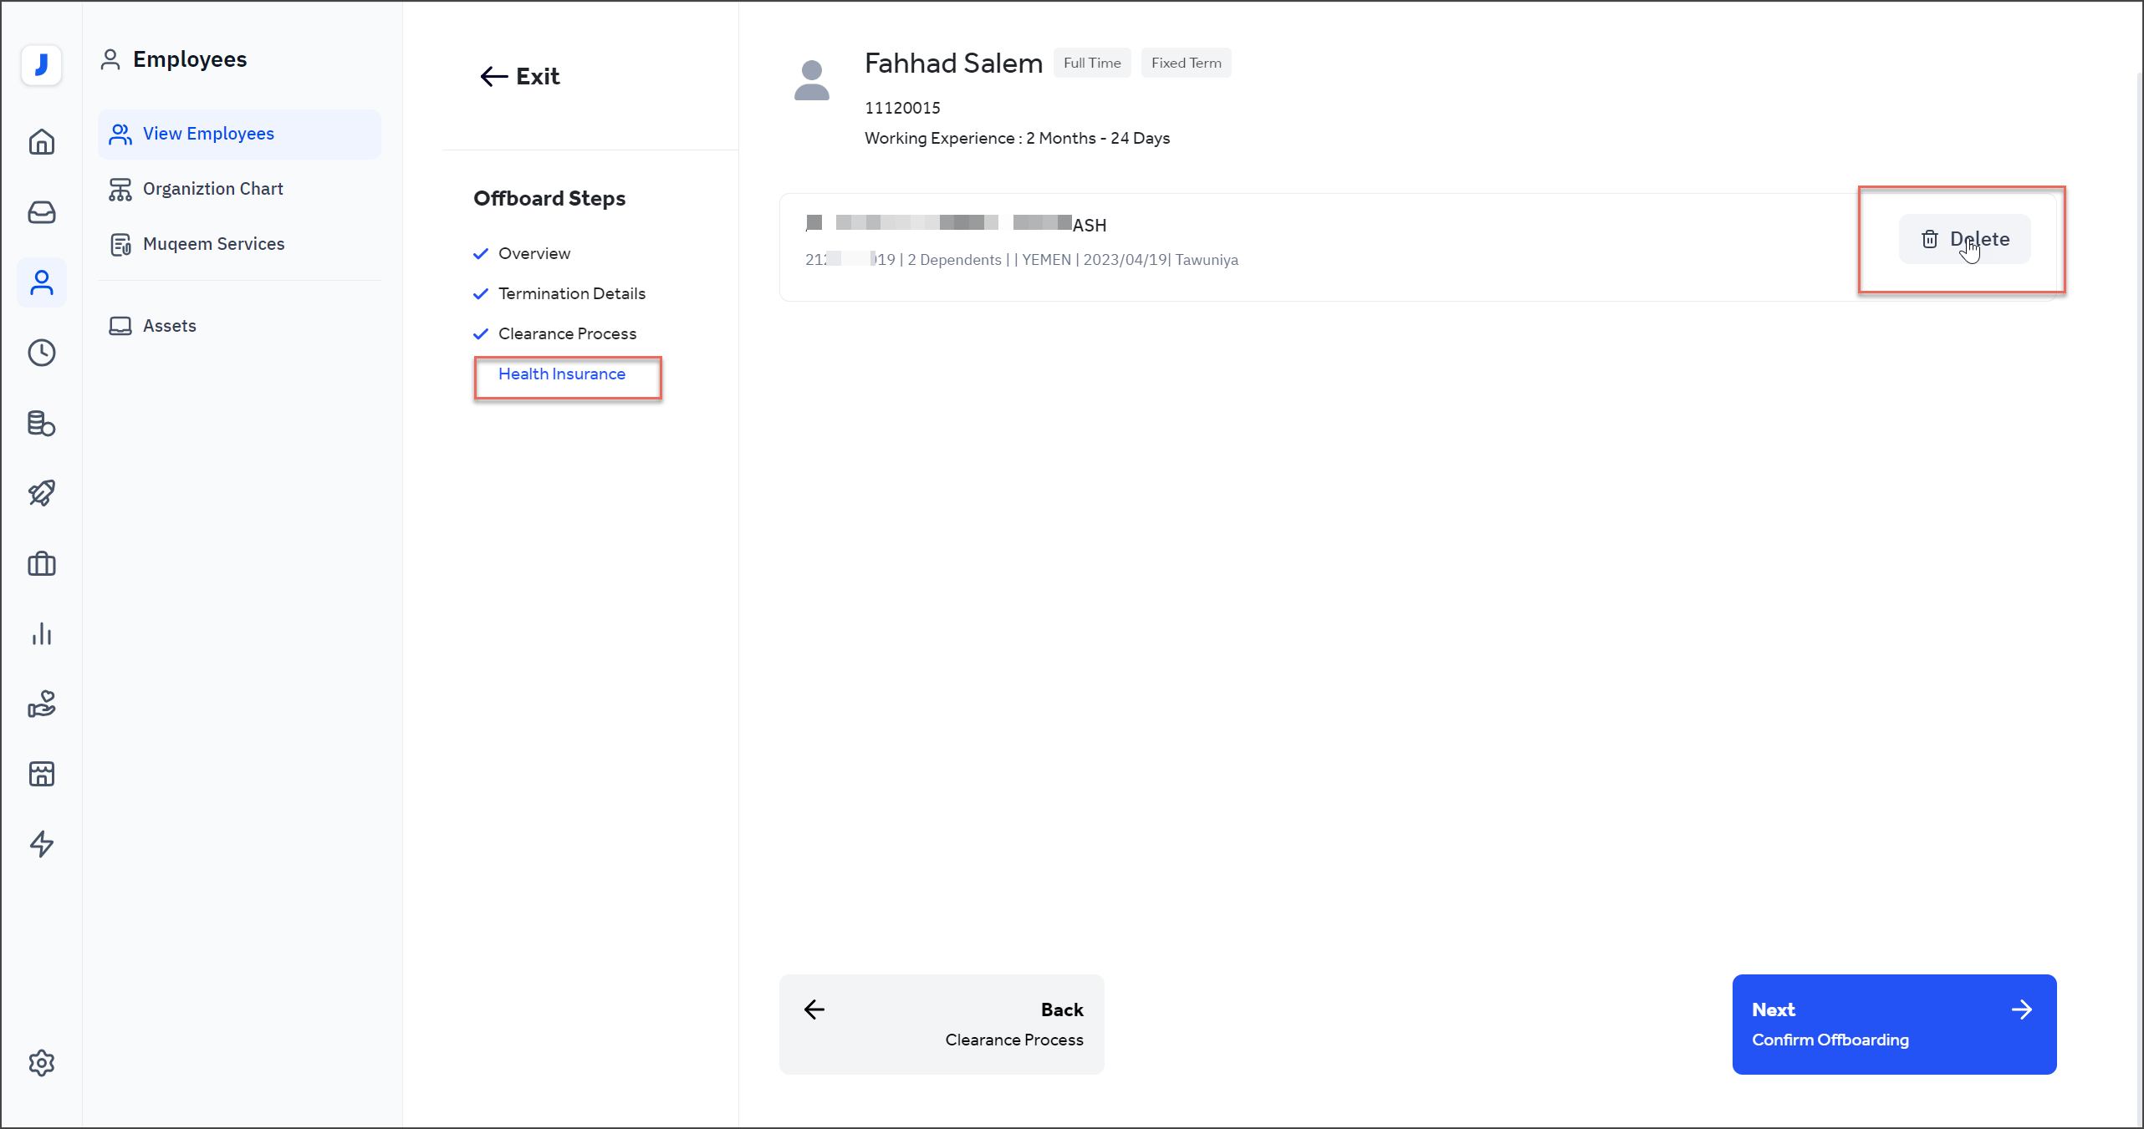Open the Home dashboard icon

click(x=41, y=142)
